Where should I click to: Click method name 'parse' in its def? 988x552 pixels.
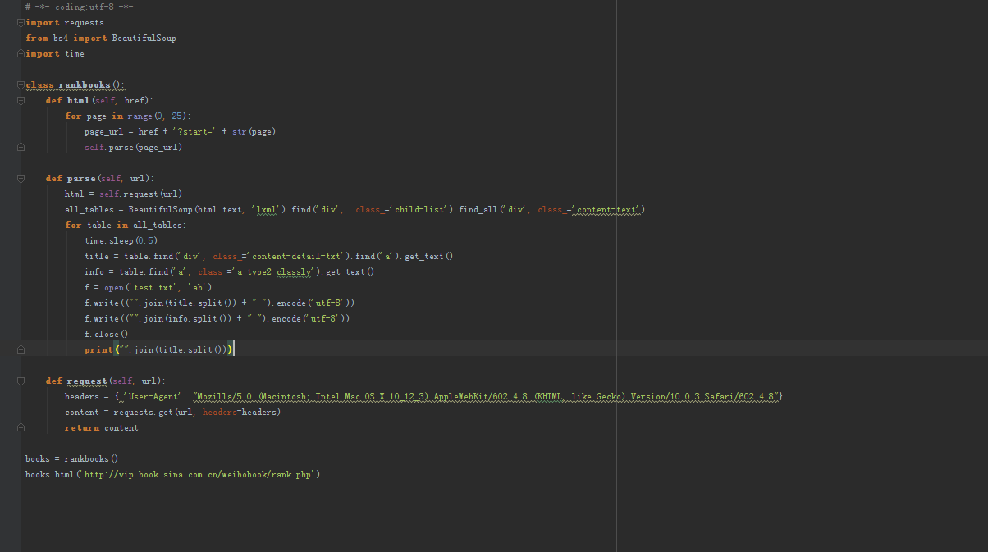tap(81, 178)
